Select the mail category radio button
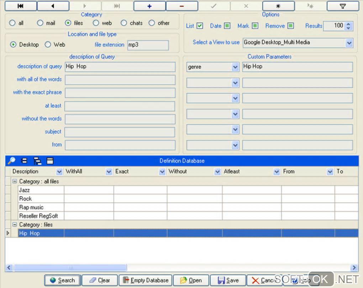The image size is (363, 288). pyautogui.click(x=40, y=23)
